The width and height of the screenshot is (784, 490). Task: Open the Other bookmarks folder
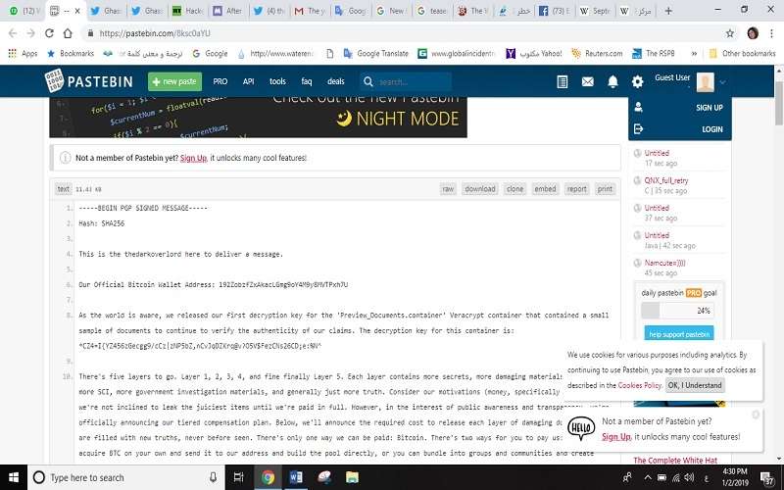click(743, 53)
